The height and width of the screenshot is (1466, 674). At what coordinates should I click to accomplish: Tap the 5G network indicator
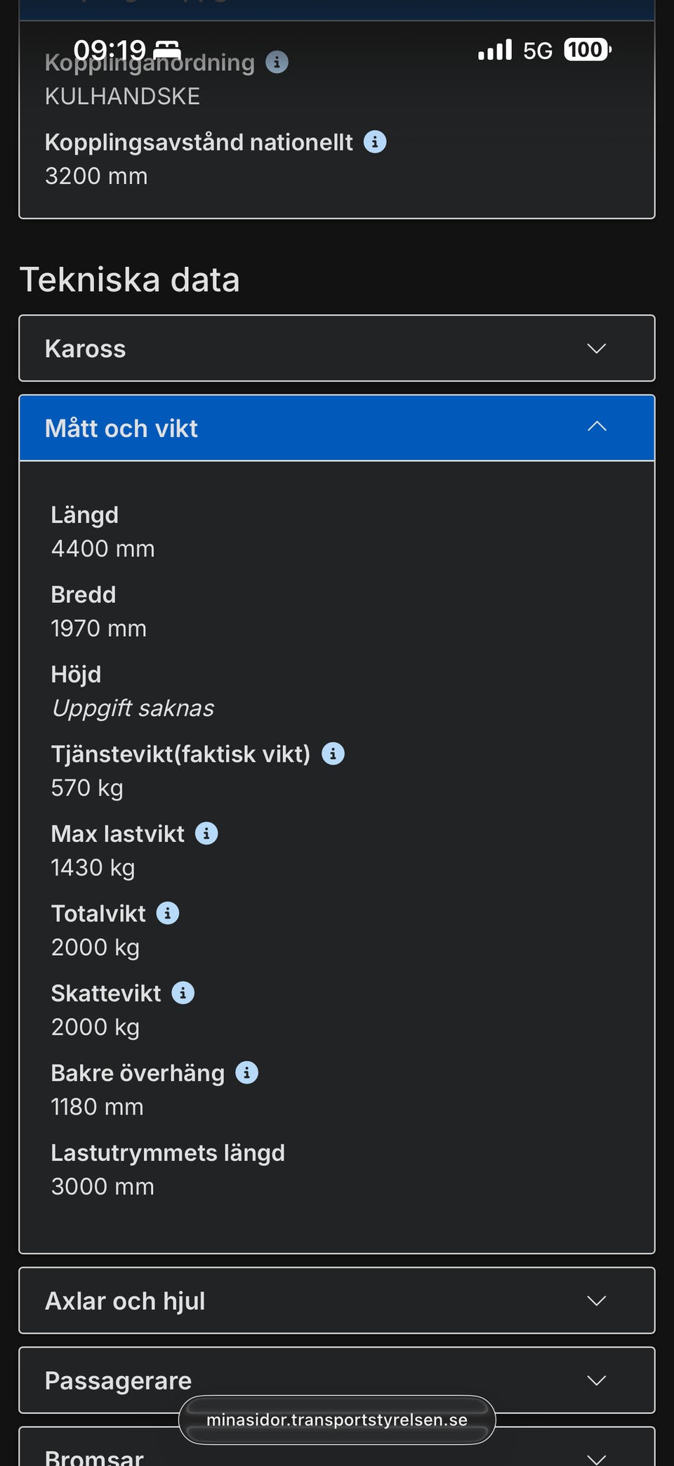[x=536, y=50]
